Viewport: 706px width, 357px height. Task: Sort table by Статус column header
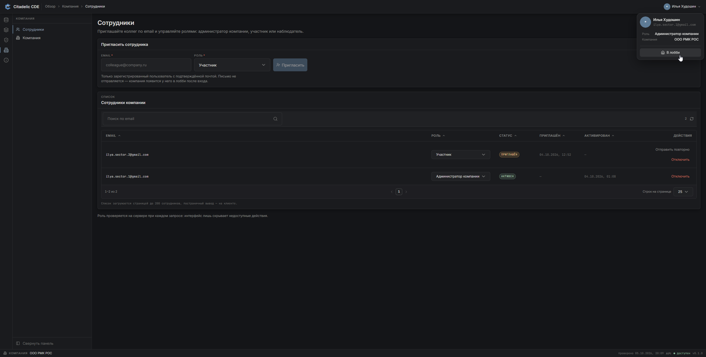[508, 136]
